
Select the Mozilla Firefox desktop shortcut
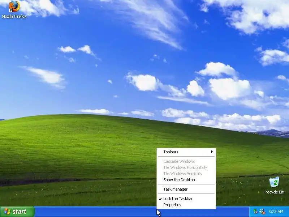pos(14,9)
